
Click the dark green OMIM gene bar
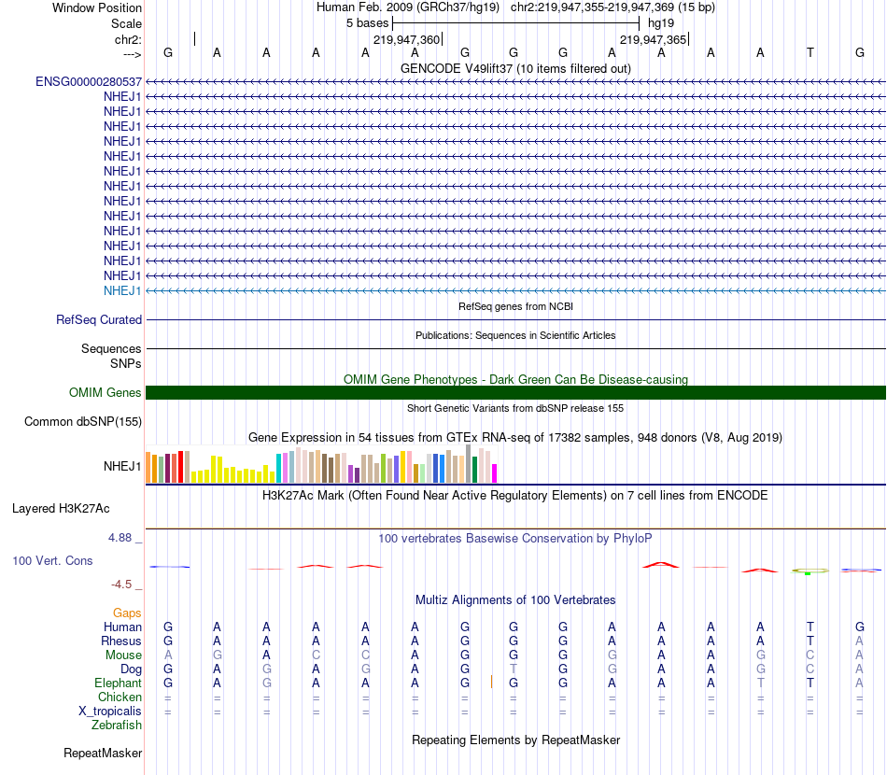[516, 392]
